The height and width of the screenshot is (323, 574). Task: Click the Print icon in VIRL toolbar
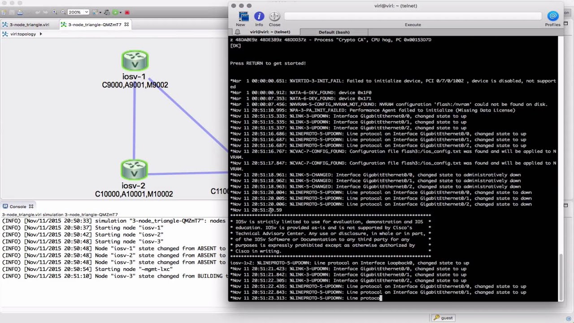(20, 12)
